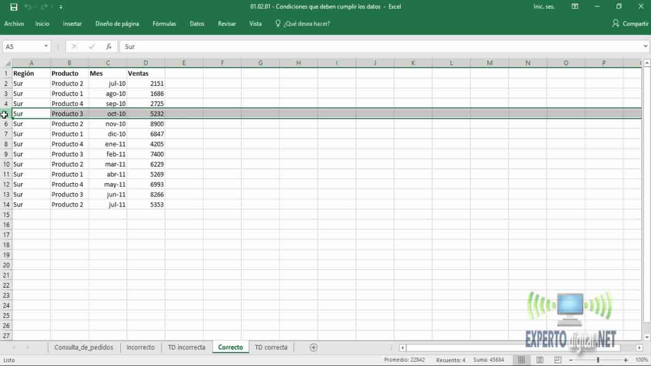
Task: Open the Fórmulas ribbon tab
Action: [x=164, y=24]
